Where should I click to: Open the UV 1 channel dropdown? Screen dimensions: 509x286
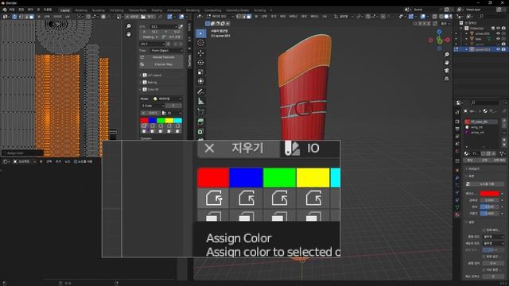(152, 44)
